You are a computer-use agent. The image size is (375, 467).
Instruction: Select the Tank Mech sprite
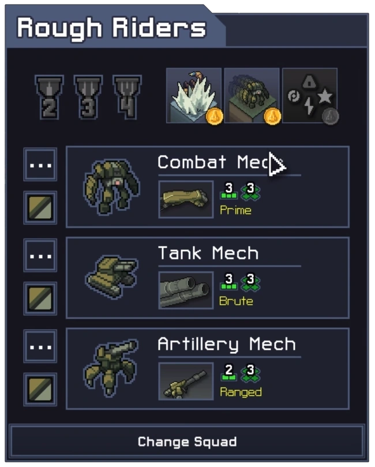(x=111, y=277)
